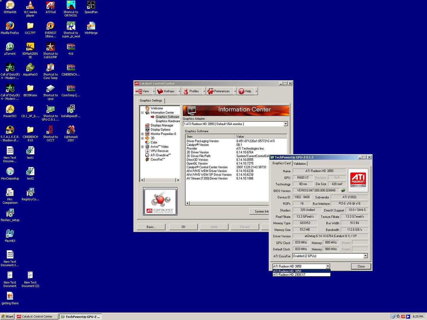Screen dimensions: 427x320
Task: Click the OpenGL Version row
Action: (x=236, y=163)
